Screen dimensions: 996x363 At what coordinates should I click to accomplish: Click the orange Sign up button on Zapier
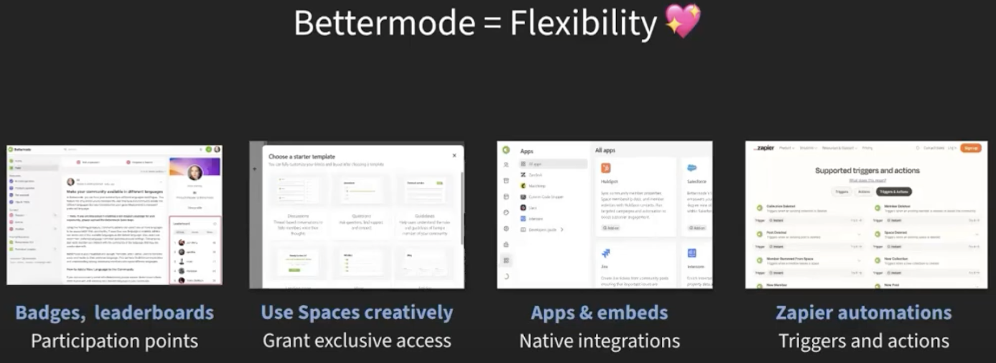pos(971,148)
